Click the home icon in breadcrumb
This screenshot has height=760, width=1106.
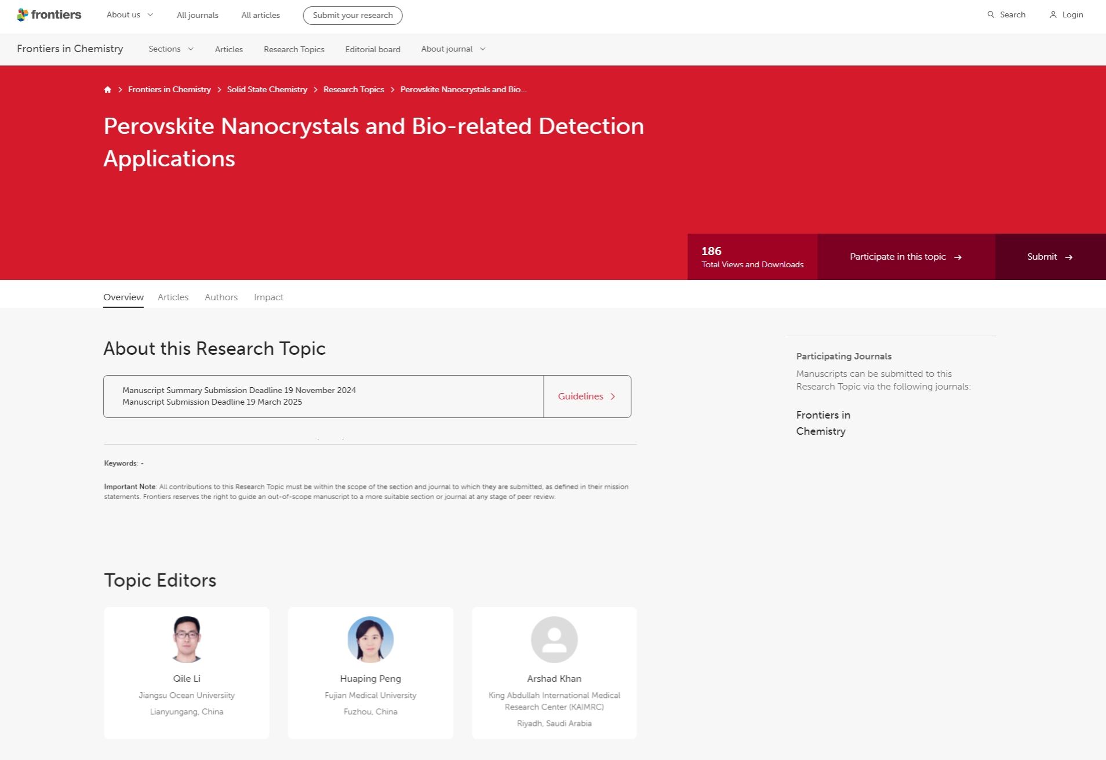(107, 89)
